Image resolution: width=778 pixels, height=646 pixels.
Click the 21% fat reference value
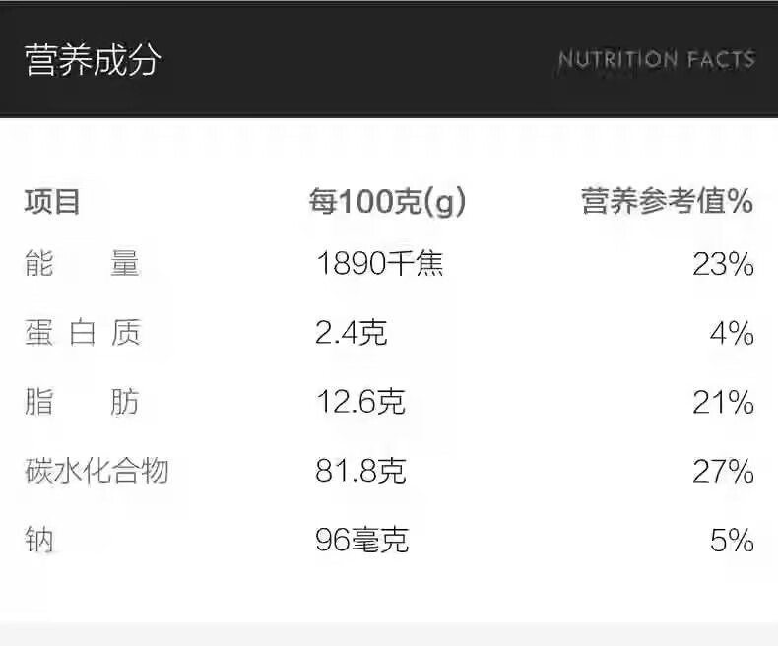pyautogui.click(x=723, y=402)
